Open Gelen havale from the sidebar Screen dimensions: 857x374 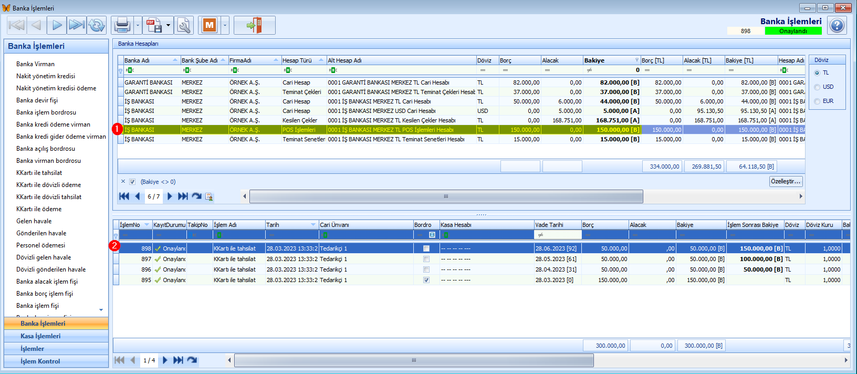(x=34, y=221)
